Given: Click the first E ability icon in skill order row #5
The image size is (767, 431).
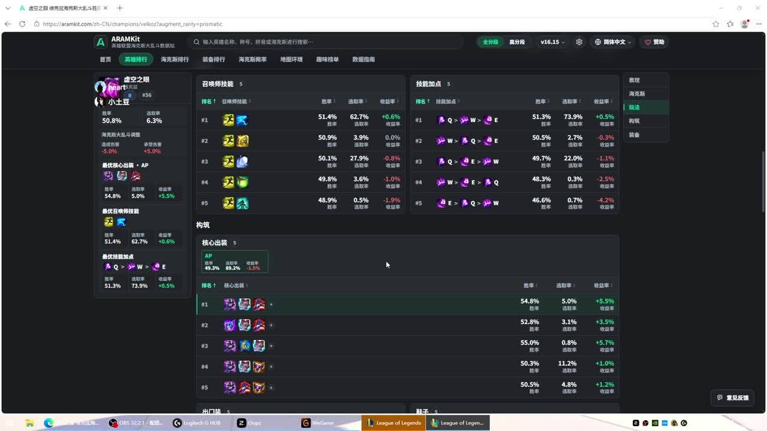Looking at the screenshot, I should (442, 203).
